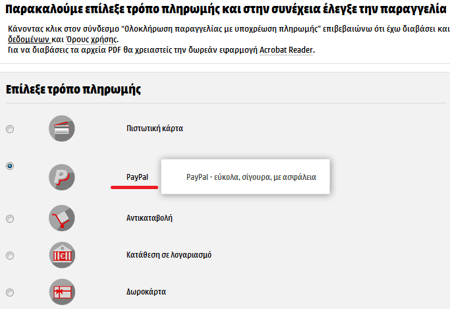
Task: Select the Πιστωτική κάρτα radio button
Action: (10, 129)
